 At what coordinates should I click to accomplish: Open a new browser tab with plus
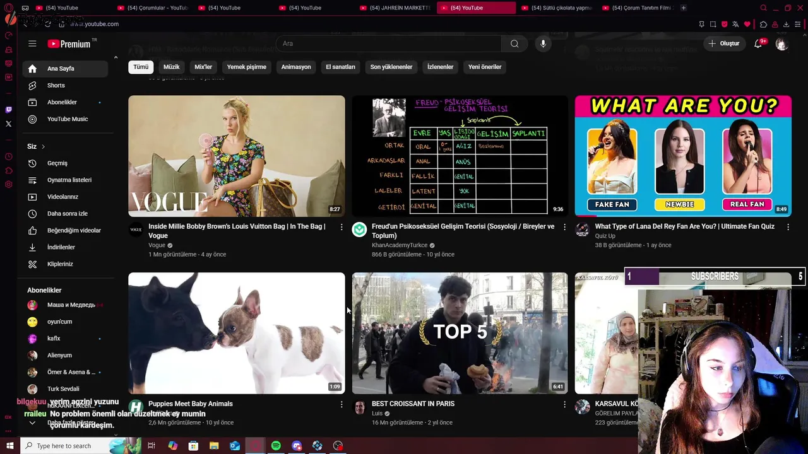click(x=683, y=8)
